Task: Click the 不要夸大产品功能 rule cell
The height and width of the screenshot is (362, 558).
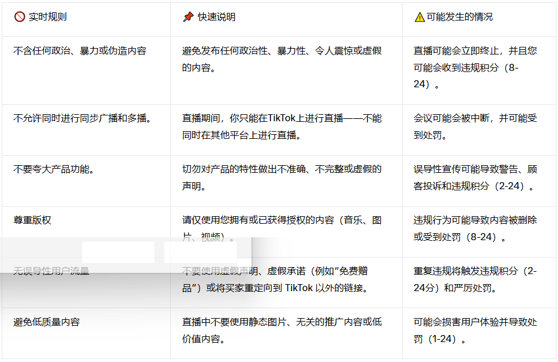Action: [x=54, y=169]
